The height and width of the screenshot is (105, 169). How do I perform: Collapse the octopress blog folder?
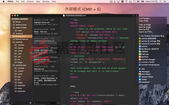pyautogui.click(x=12, y=65)
